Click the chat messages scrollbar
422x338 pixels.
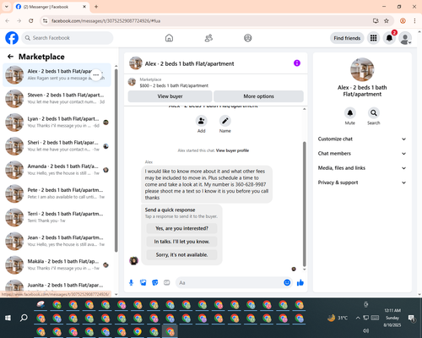tap(304, 204)
